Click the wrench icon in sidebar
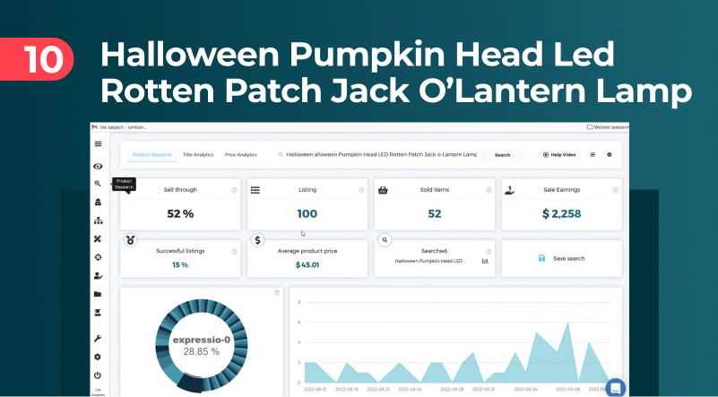 pyautogui.click(x=98, y=339)
